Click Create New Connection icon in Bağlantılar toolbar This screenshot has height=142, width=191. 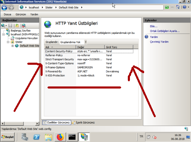click(4, 26)
